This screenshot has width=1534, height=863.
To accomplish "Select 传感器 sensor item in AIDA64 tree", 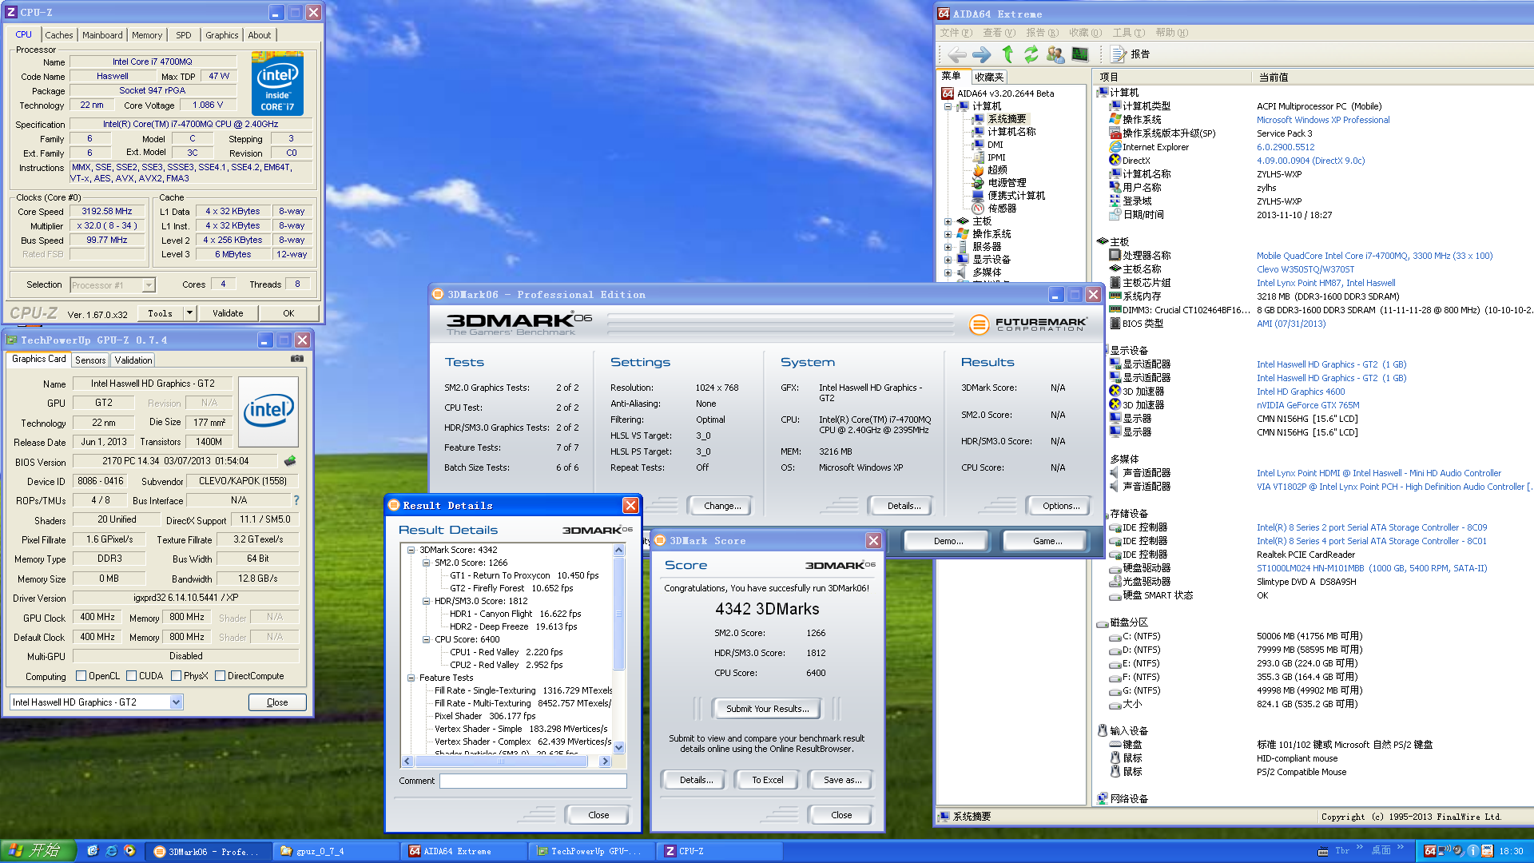I will (x=994, y=208).
